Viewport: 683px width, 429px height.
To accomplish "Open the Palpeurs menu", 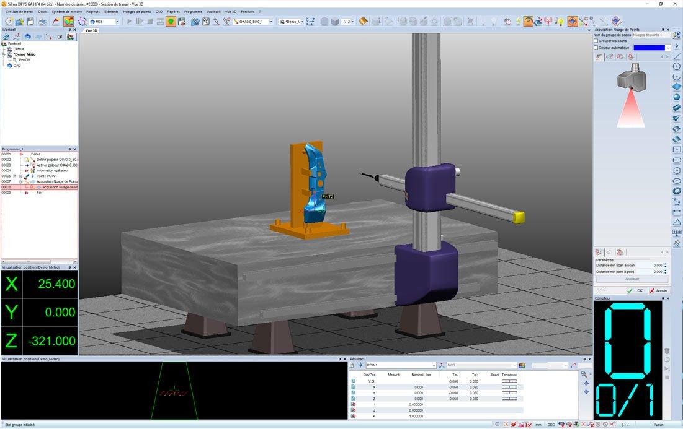I will pyautogui.click(x=93, y=12).
